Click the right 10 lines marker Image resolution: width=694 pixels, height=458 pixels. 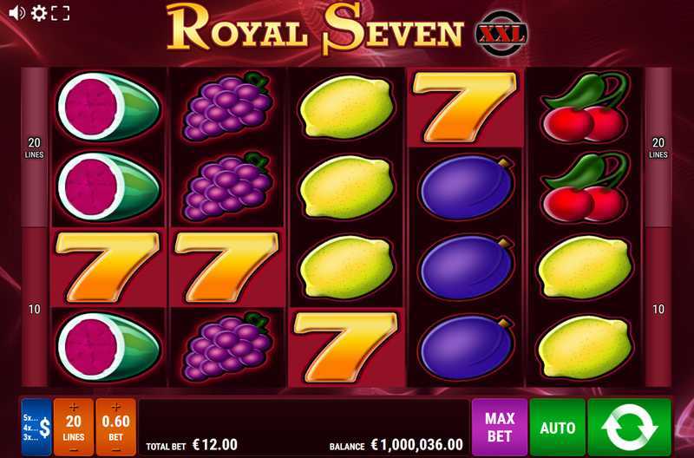658,309
